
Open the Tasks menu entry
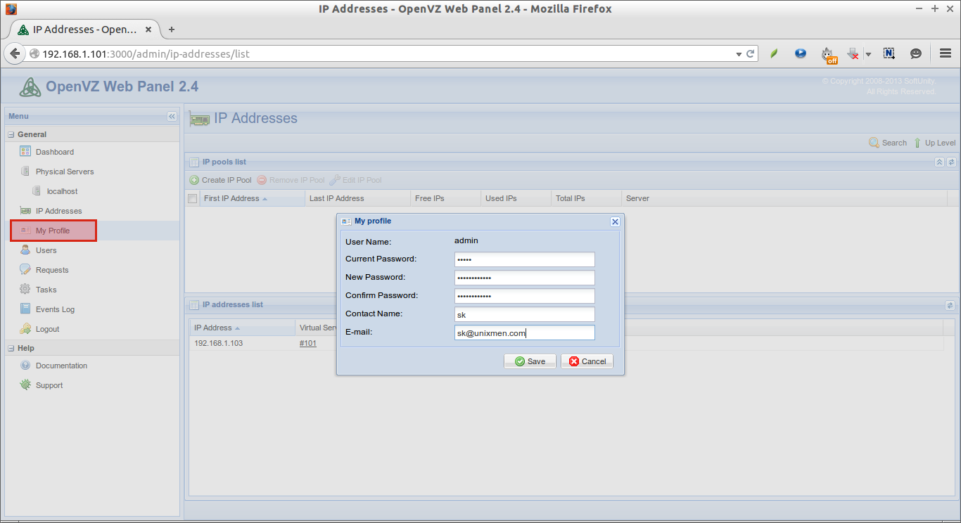pos(46,290)
